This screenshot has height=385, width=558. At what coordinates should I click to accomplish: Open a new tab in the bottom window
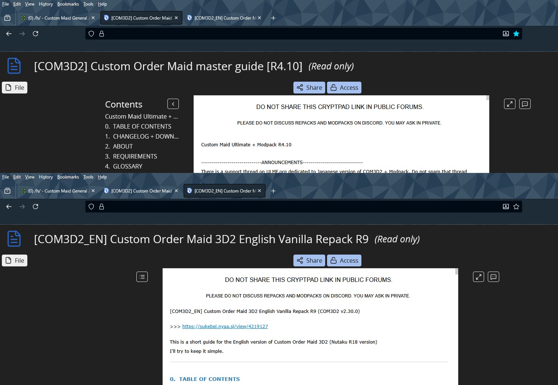coord(273,191)
